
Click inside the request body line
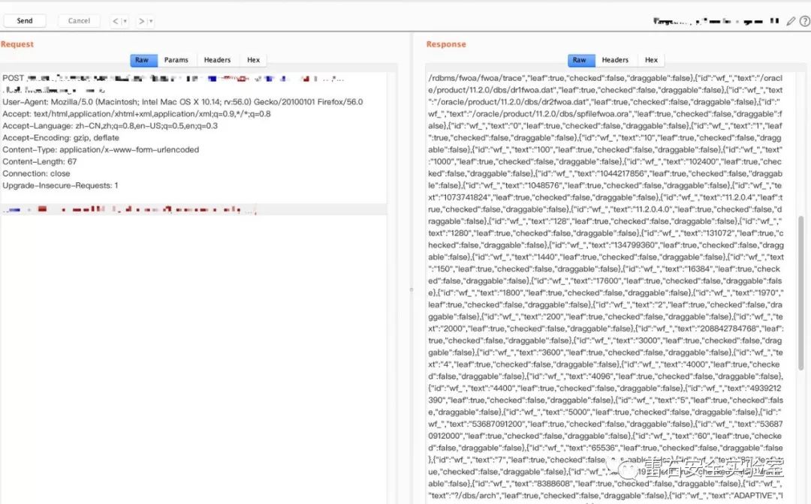click(128, 211)
